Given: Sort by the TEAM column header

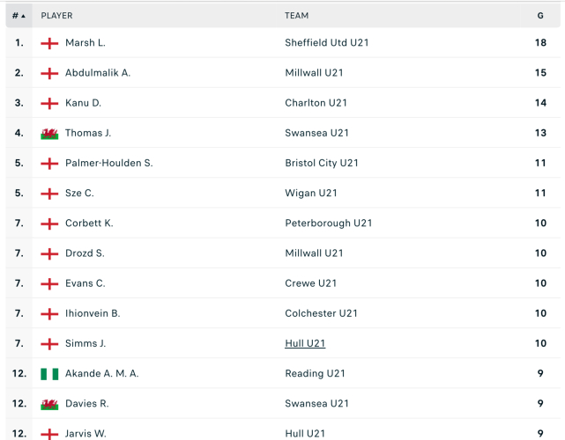Looking at the screenshot, I should click(296, 16).
